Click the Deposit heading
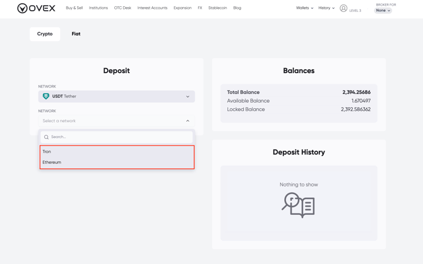This screenshot has width=423, height=264. click(x=116, y=71)
